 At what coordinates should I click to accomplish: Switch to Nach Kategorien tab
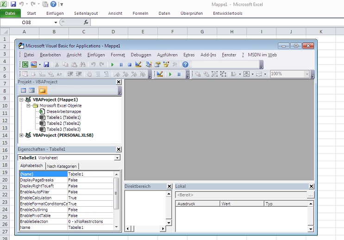(x=62, y=166)
